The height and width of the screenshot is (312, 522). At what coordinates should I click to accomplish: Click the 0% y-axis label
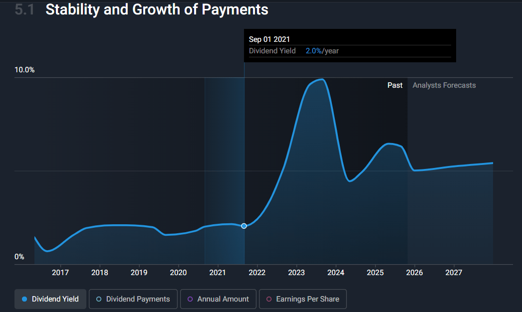coord(19,257)
